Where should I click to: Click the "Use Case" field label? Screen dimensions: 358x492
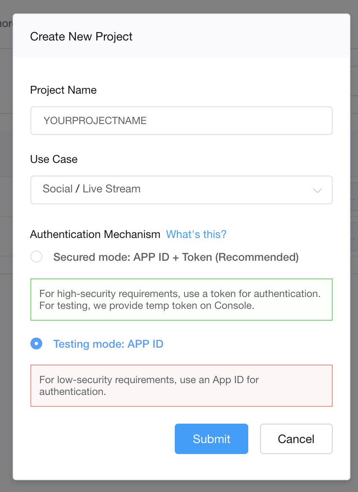click(x=54, y=159)
